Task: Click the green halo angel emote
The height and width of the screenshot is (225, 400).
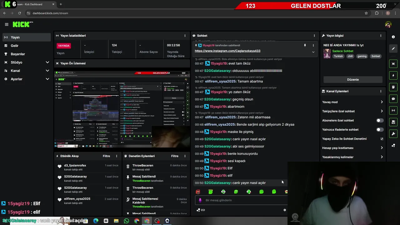Action: 211,192
